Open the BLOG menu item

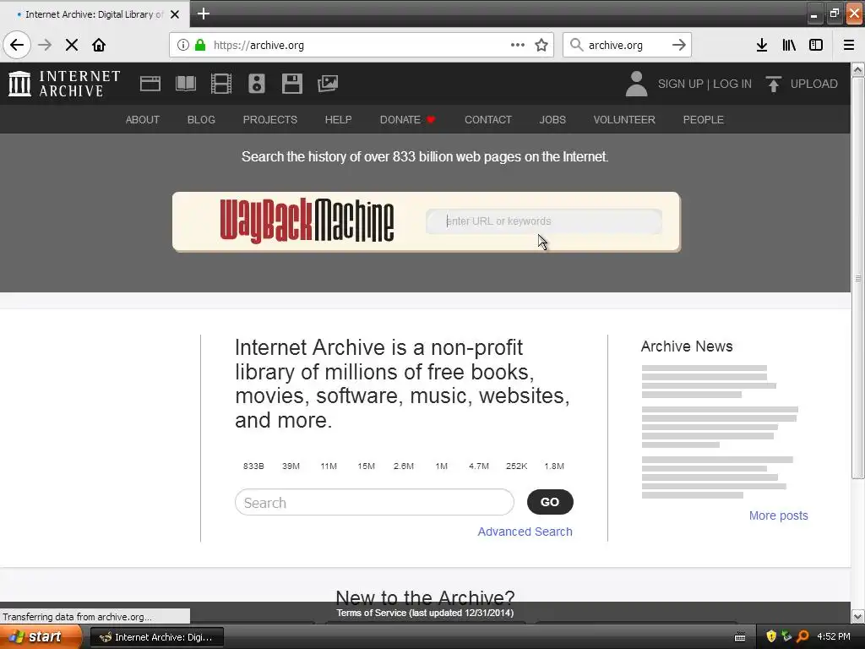point(201,120)
